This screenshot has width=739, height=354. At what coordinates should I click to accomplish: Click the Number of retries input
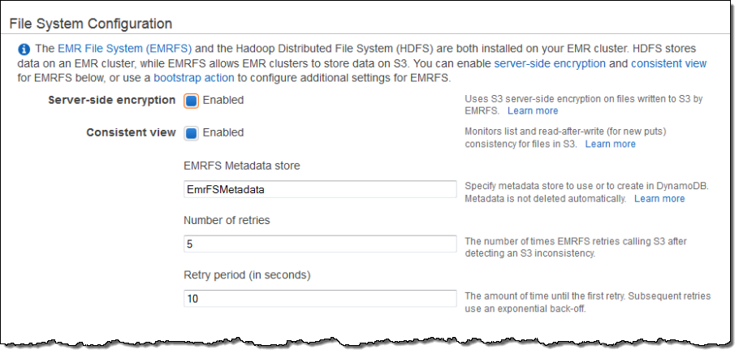(320, 244)
